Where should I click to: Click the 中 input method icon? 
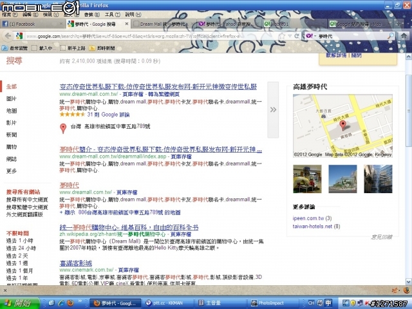click(x=328, y=303)
